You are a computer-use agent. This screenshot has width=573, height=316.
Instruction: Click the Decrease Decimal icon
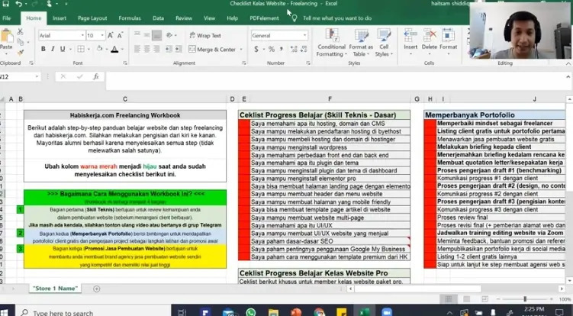pyautogui.click(x=304, y=49)
